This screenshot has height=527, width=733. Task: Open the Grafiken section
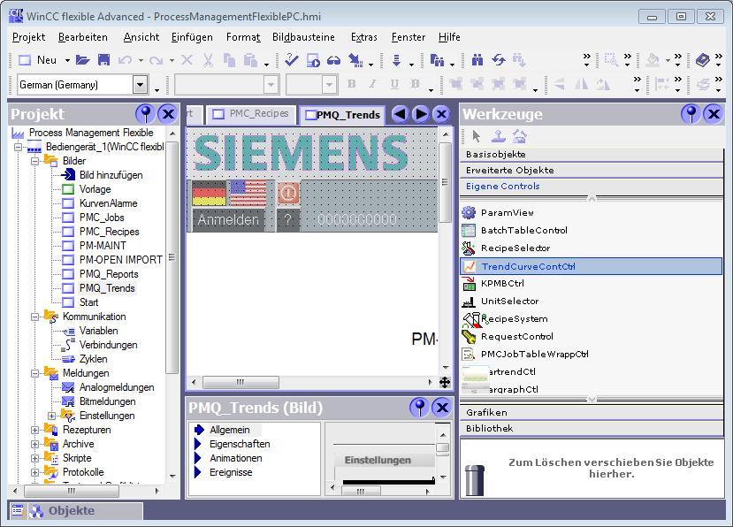pyautogui.click(x=592, y=412)
